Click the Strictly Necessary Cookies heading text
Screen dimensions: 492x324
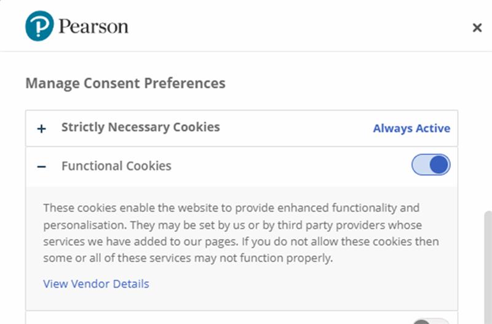140,127
